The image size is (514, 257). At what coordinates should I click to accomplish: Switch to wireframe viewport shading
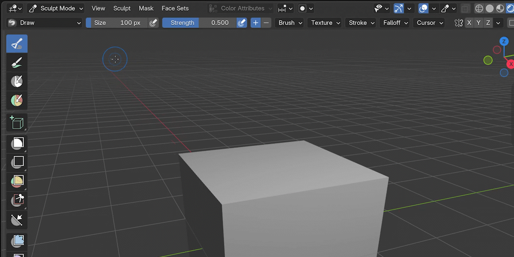479,8
